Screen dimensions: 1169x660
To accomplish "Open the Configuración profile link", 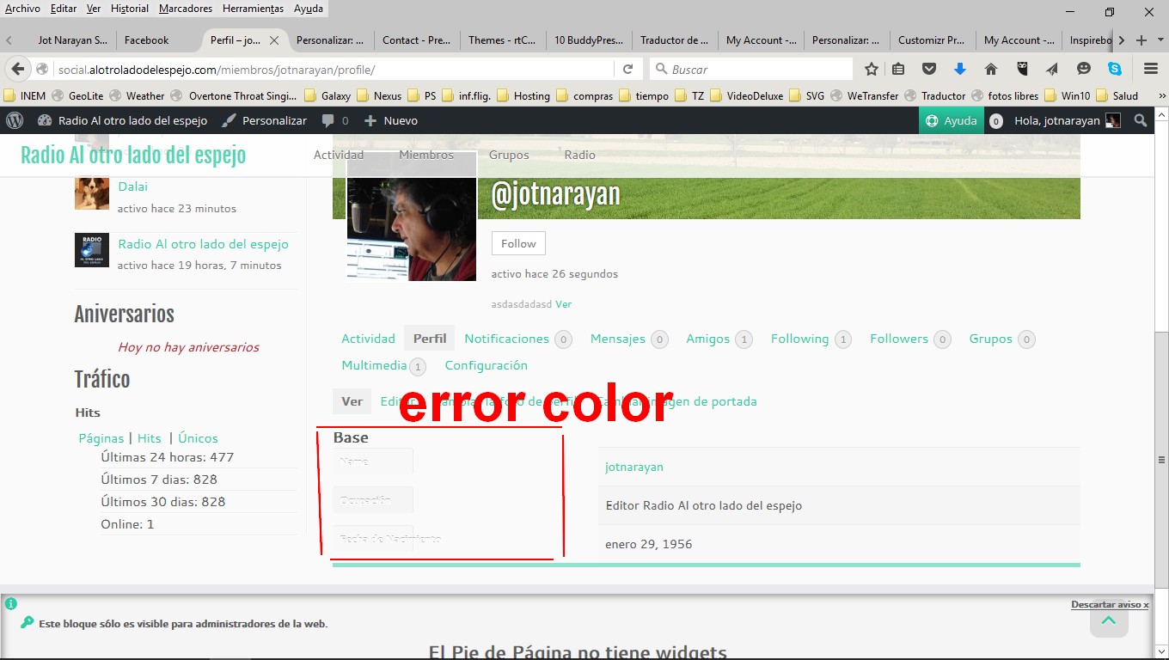I will (486, 365).
